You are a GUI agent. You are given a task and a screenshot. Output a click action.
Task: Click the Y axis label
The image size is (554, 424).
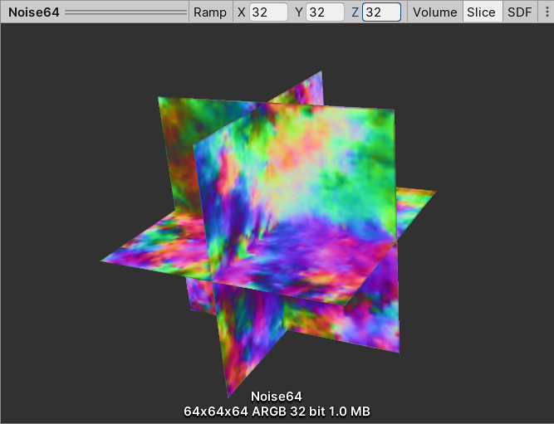point(299,12)
